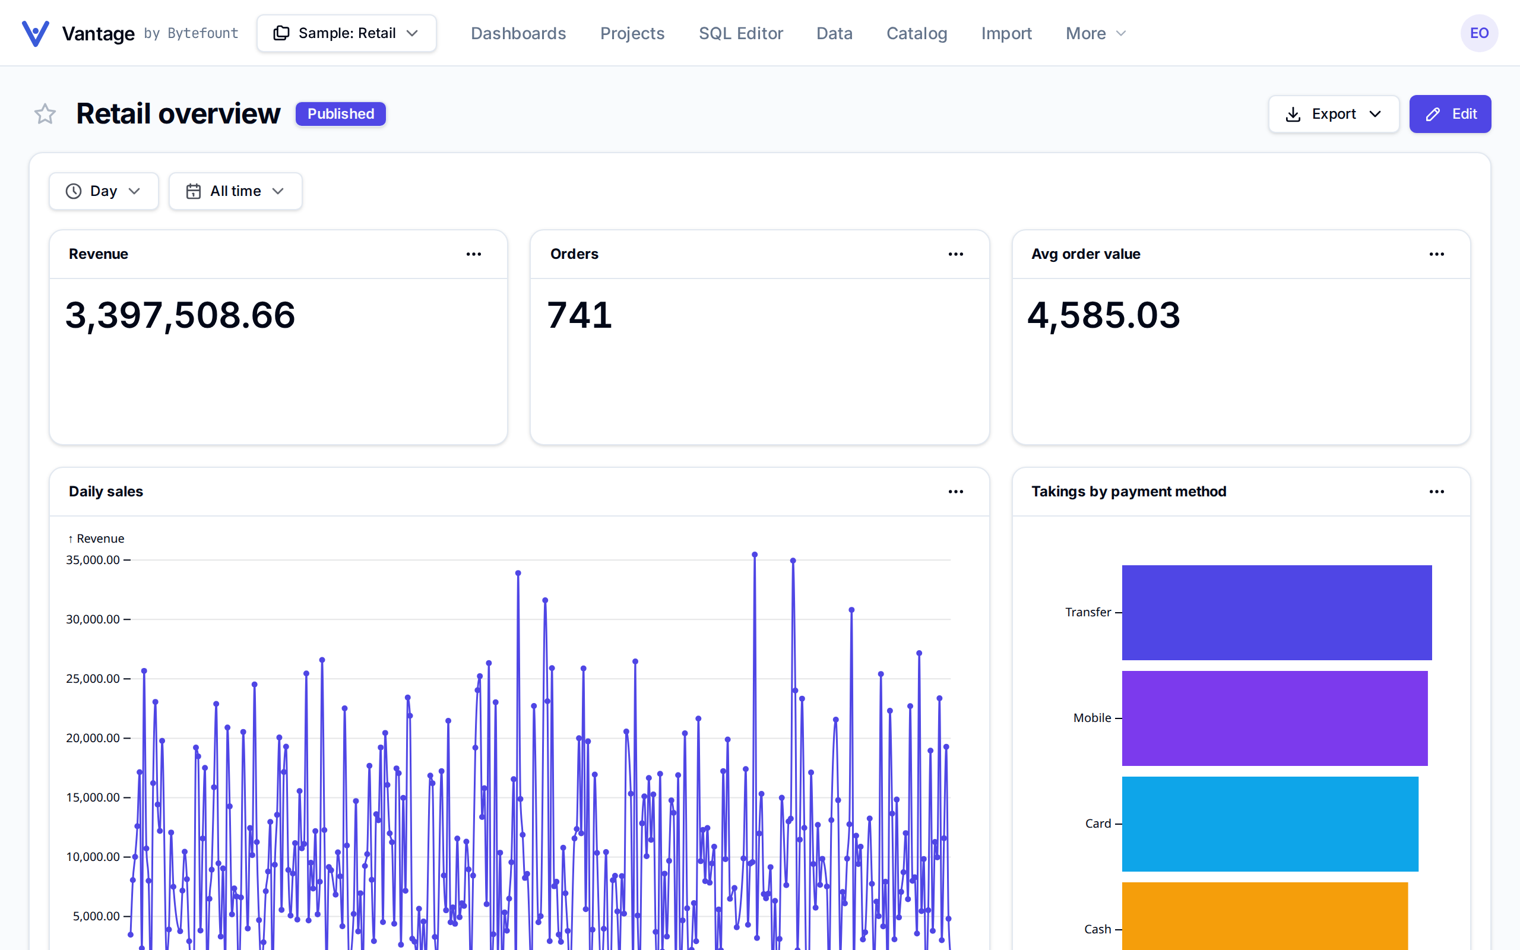Screen dimensions: 1520x950
Task: Click the 5,000.00 axis label
Action: pos(96,916)
